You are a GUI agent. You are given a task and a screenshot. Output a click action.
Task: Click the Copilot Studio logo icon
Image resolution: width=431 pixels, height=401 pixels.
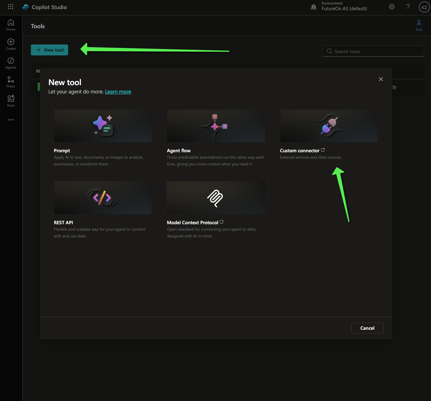tap(26, 7)
